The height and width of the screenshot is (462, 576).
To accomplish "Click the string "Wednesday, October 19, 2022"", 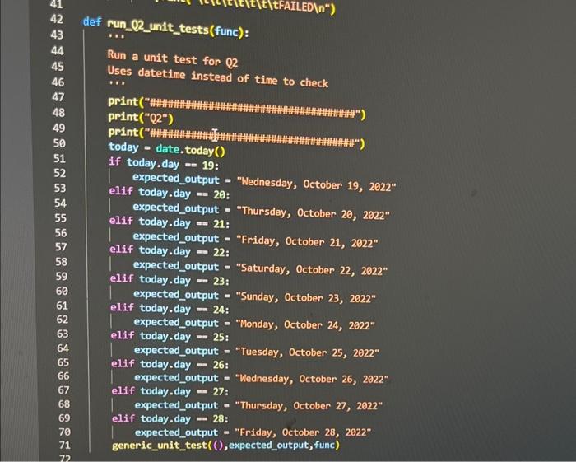I will coord(316,184).
